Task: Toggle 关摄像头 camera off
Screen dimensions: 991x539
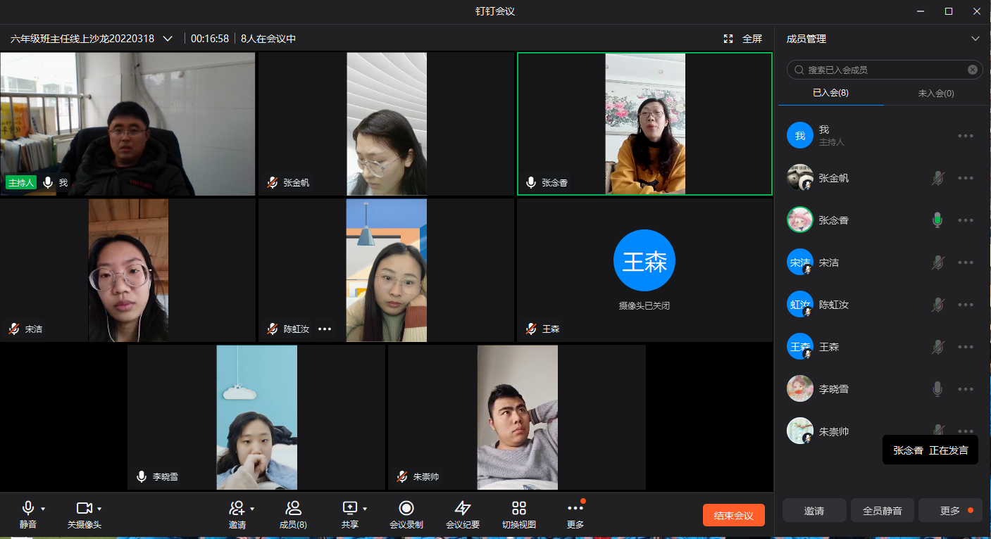Action: (x=84, y=508)
